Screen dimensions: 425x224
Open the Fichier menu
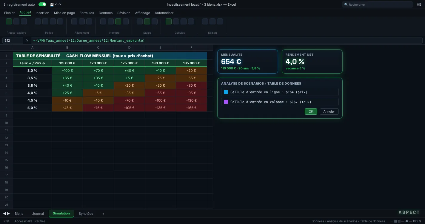(9, 13)
